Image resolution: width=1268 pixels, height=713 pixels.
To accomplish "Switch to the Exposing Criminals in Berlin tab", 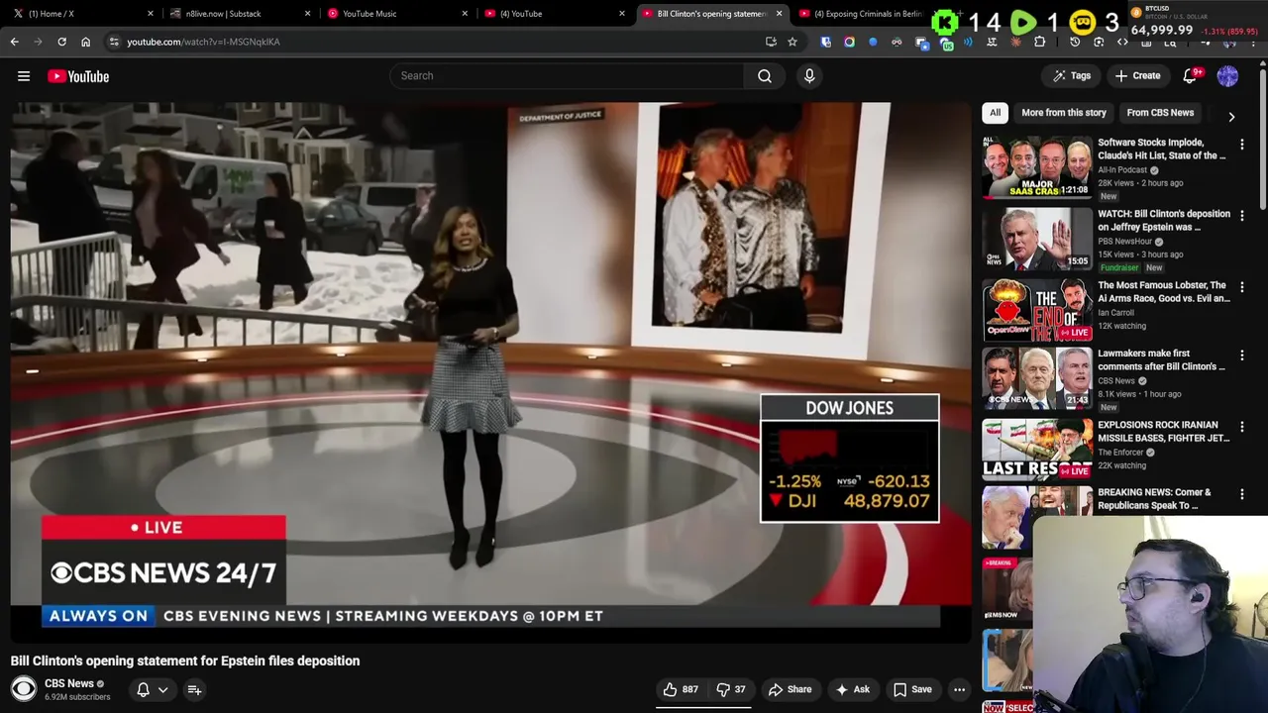I will (862, 14).
